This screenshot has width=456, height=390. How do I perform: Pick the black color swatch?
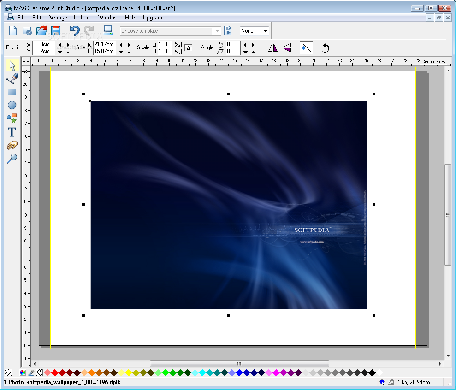tap(372, 372)
